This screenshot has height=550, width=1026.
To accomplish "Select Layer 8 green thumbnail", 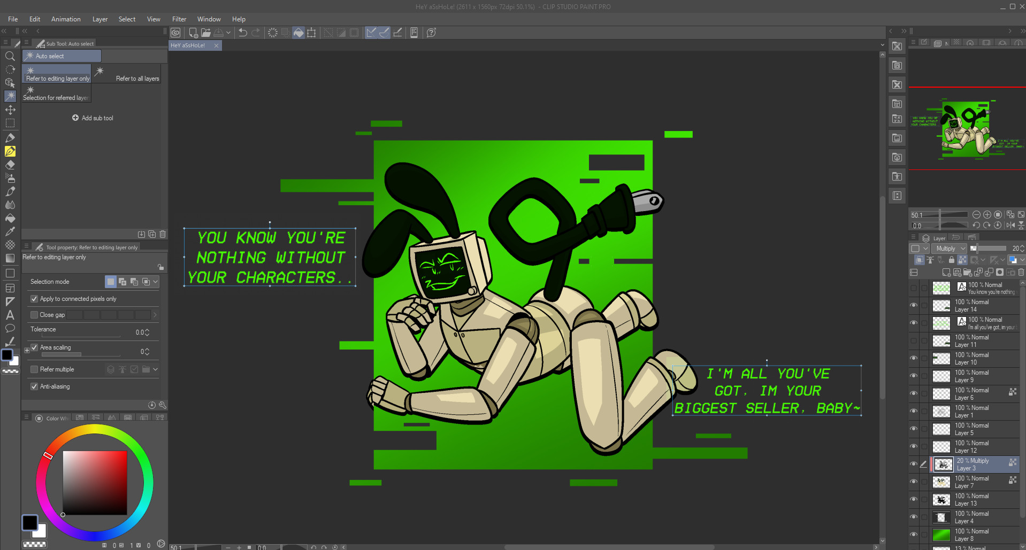I will pyautogui.click(x=941, y=534).
